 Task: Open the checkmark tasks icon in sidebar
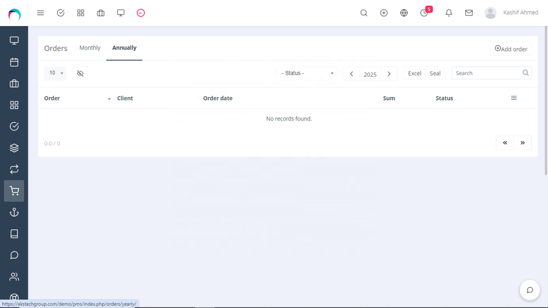(14, 127)
